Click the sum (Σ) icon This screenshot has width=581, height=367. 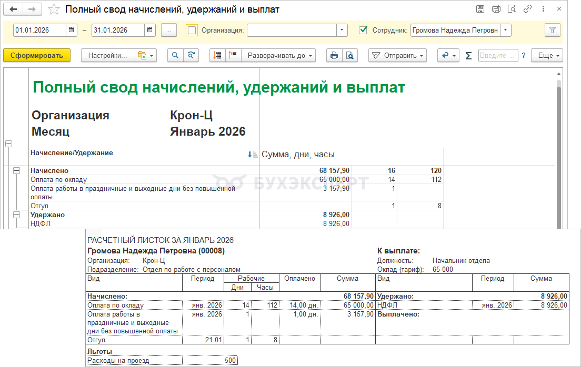coord(468,55)
